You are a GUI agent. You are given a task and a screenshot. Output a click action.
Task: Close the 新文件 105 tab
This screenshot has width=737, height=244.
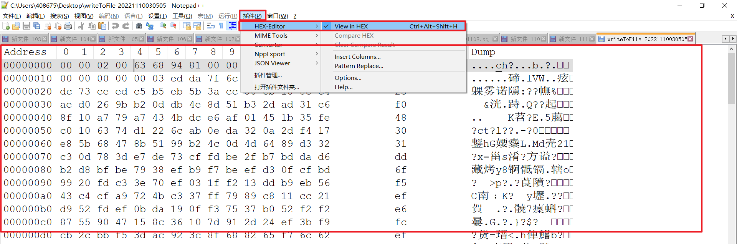(141, 39)
